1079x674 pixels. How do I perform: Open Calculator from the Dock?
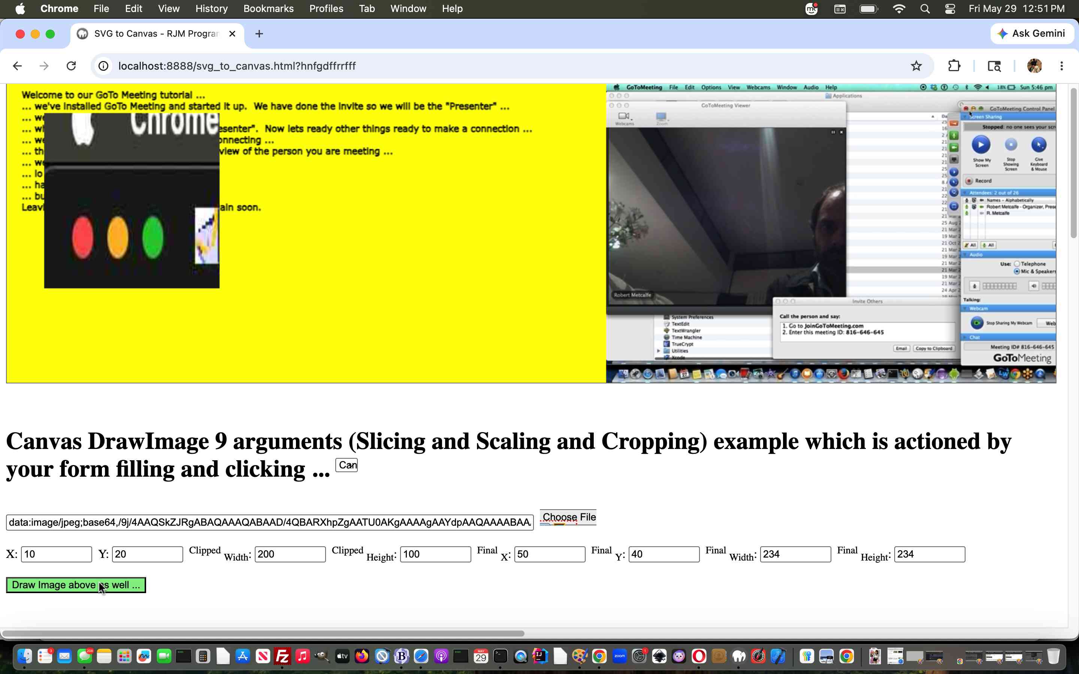click(x=203, y=656)
